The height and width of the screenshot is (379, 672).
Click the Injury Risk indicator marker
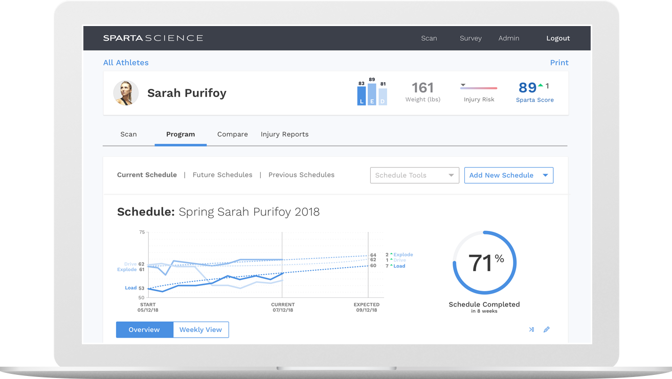click(x=463, y=85)
